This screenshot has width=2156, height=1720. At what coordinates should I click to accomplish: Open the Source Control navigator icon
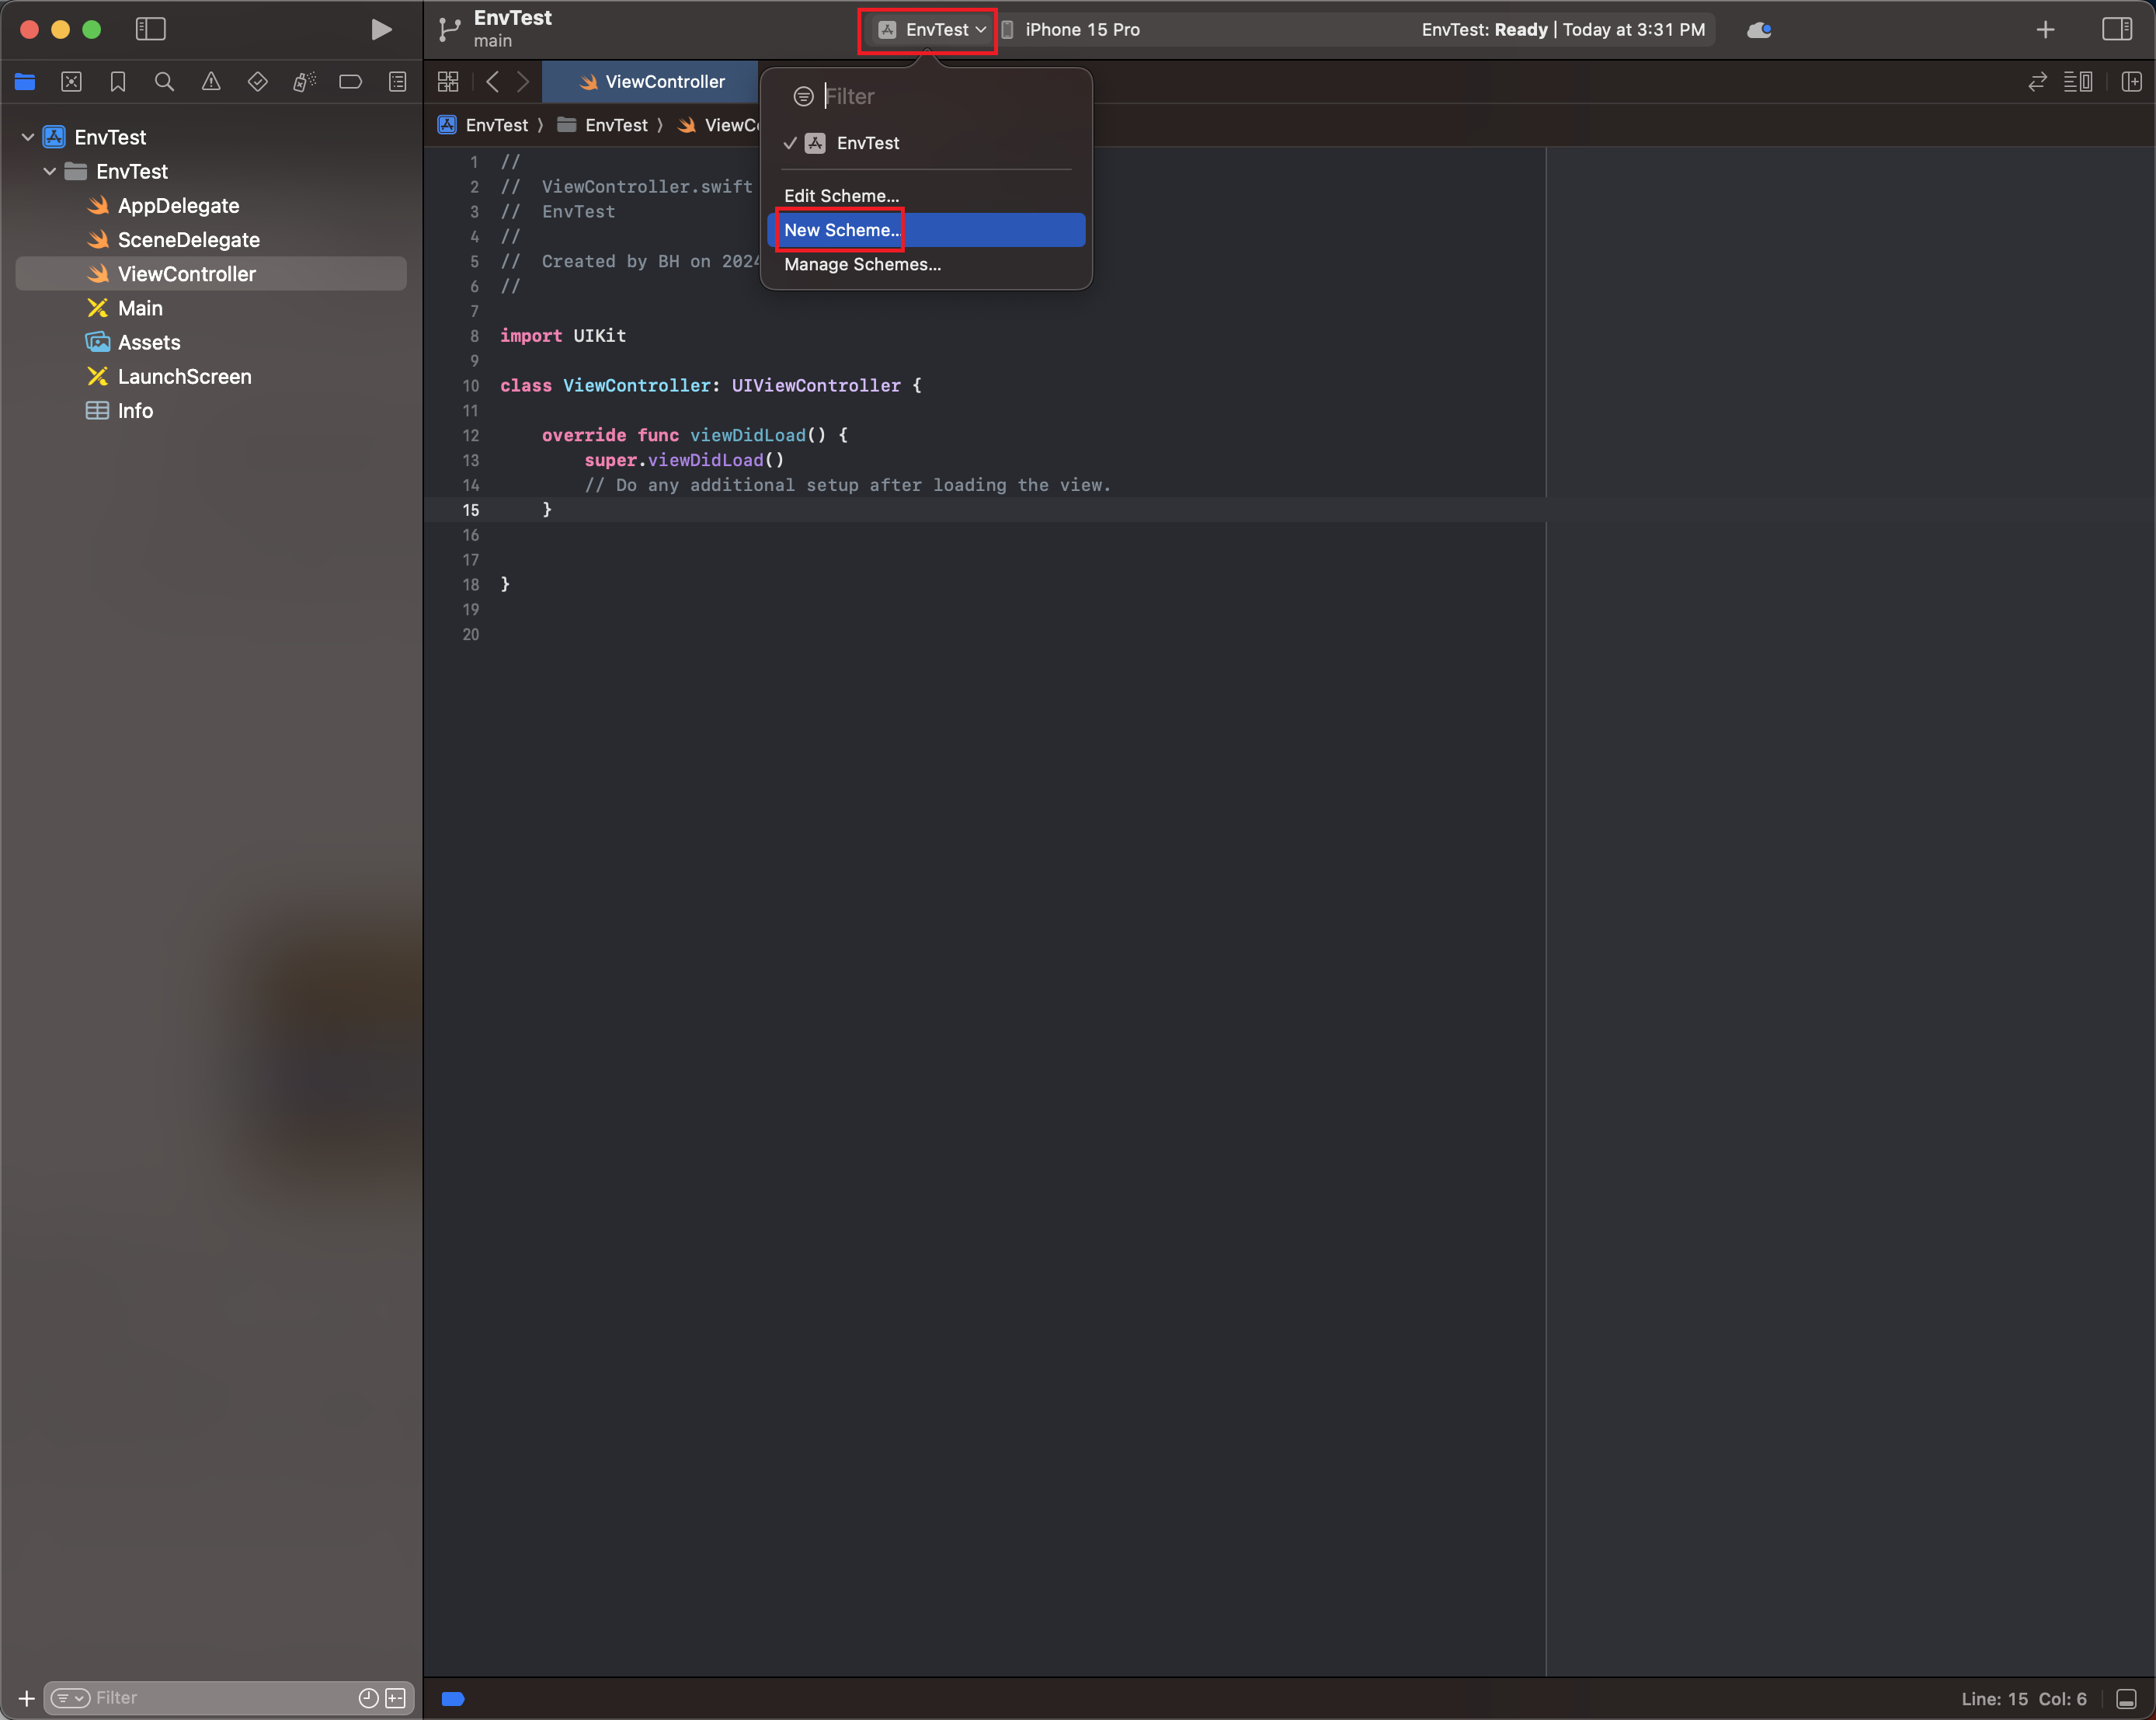(x=71, y=82)
